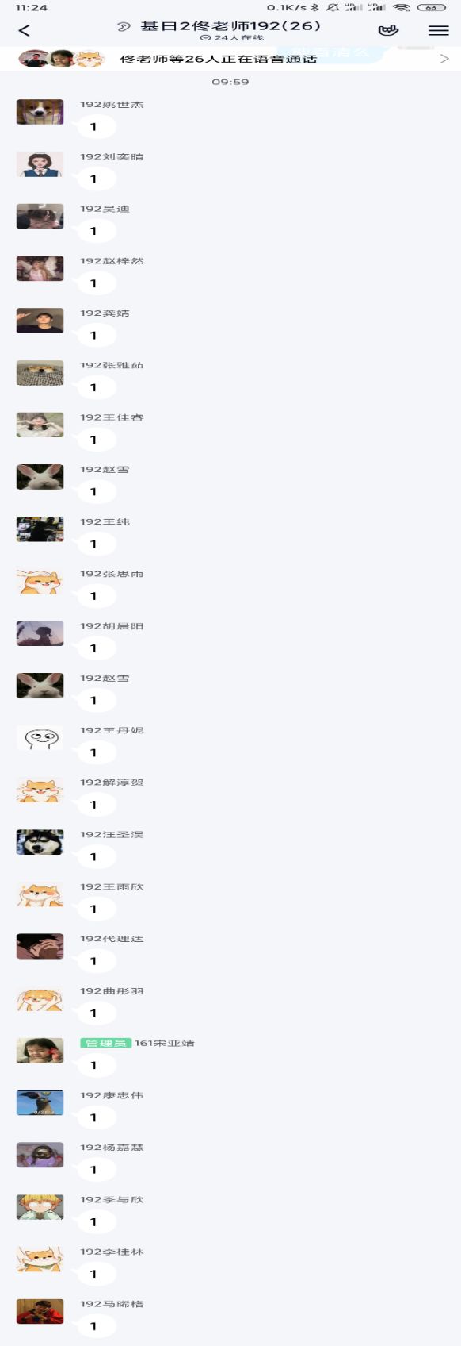Image resolution: width=461 pixels, height=1346 pixels.
Task: Tap 192王丹妮's doodle face avatar
Action: (40, 738)
